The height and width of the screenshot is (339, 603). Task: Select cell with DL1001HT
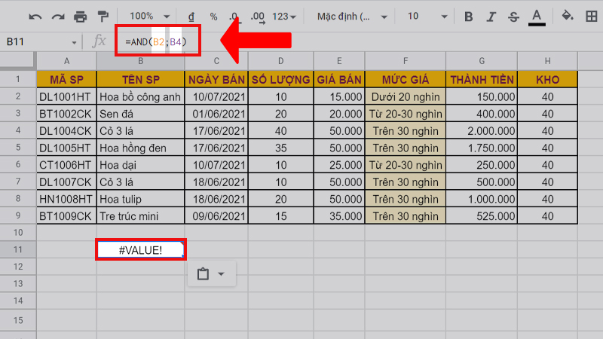point(66,96)
